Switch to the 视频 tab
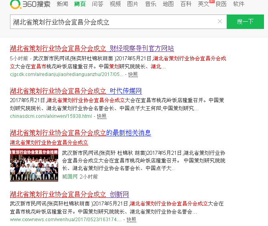The height and width of the screenshot is (226, 268). pos(116,4)
